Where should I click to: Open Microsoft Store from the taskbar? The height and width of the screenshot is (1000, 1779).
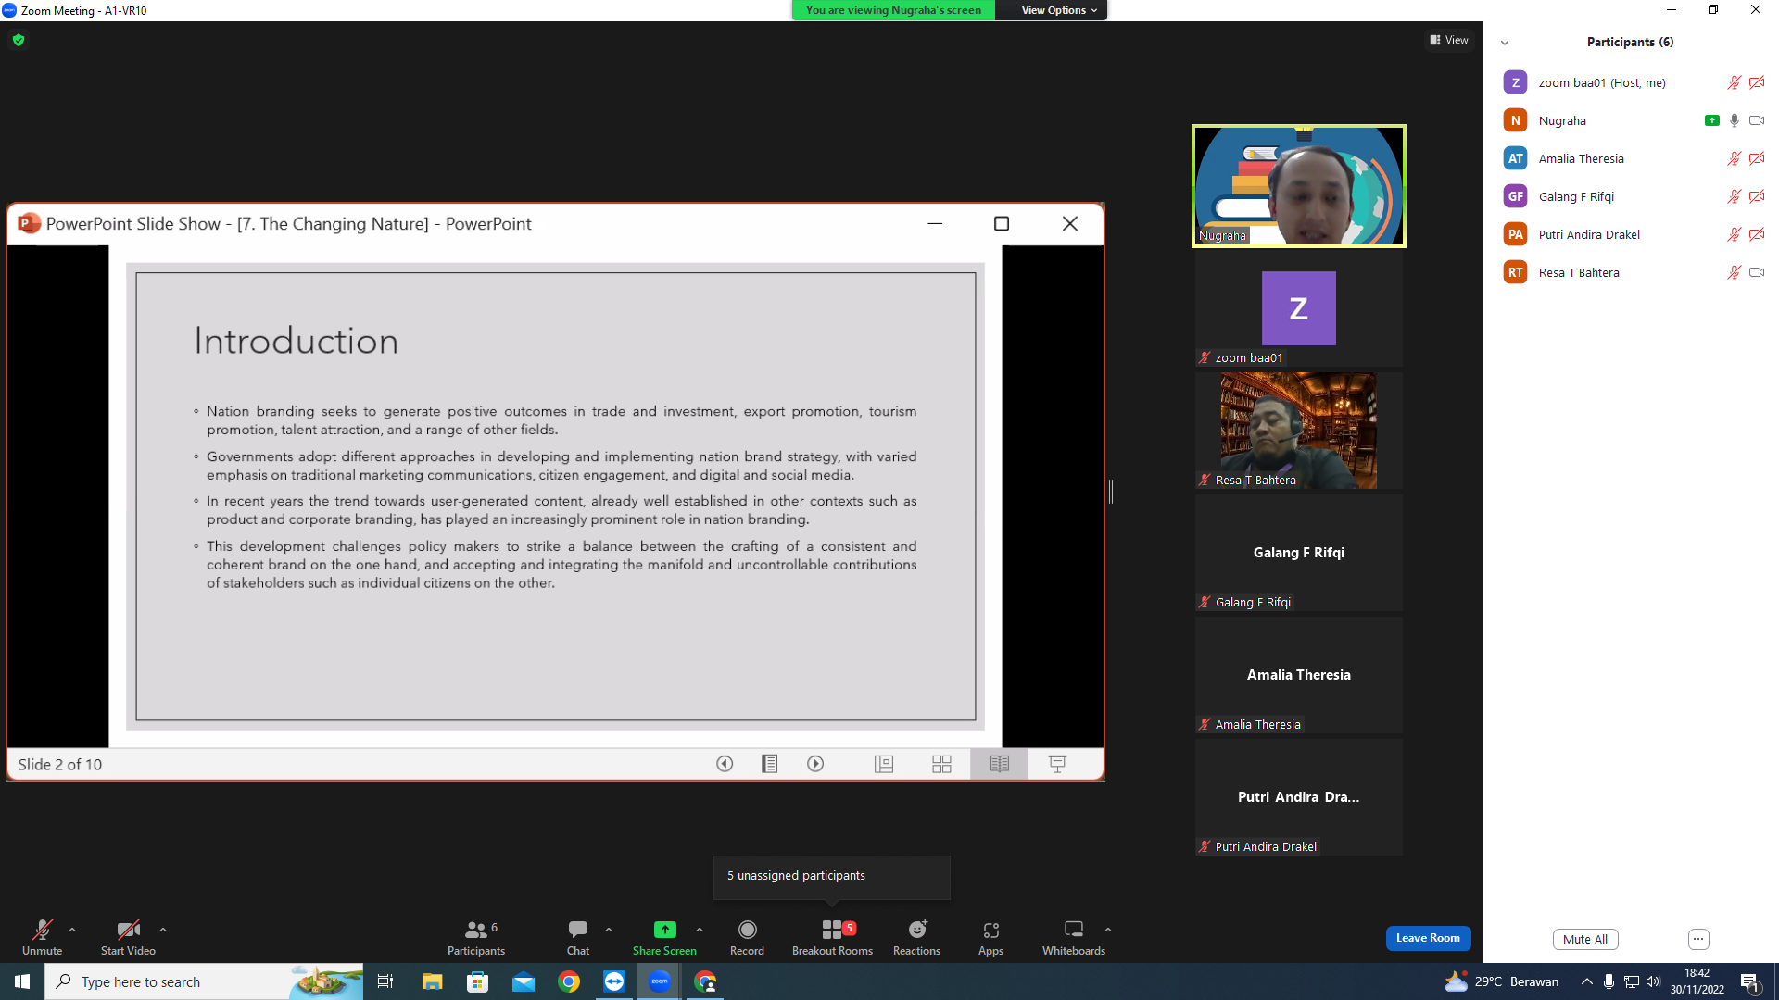click(477, 981)
